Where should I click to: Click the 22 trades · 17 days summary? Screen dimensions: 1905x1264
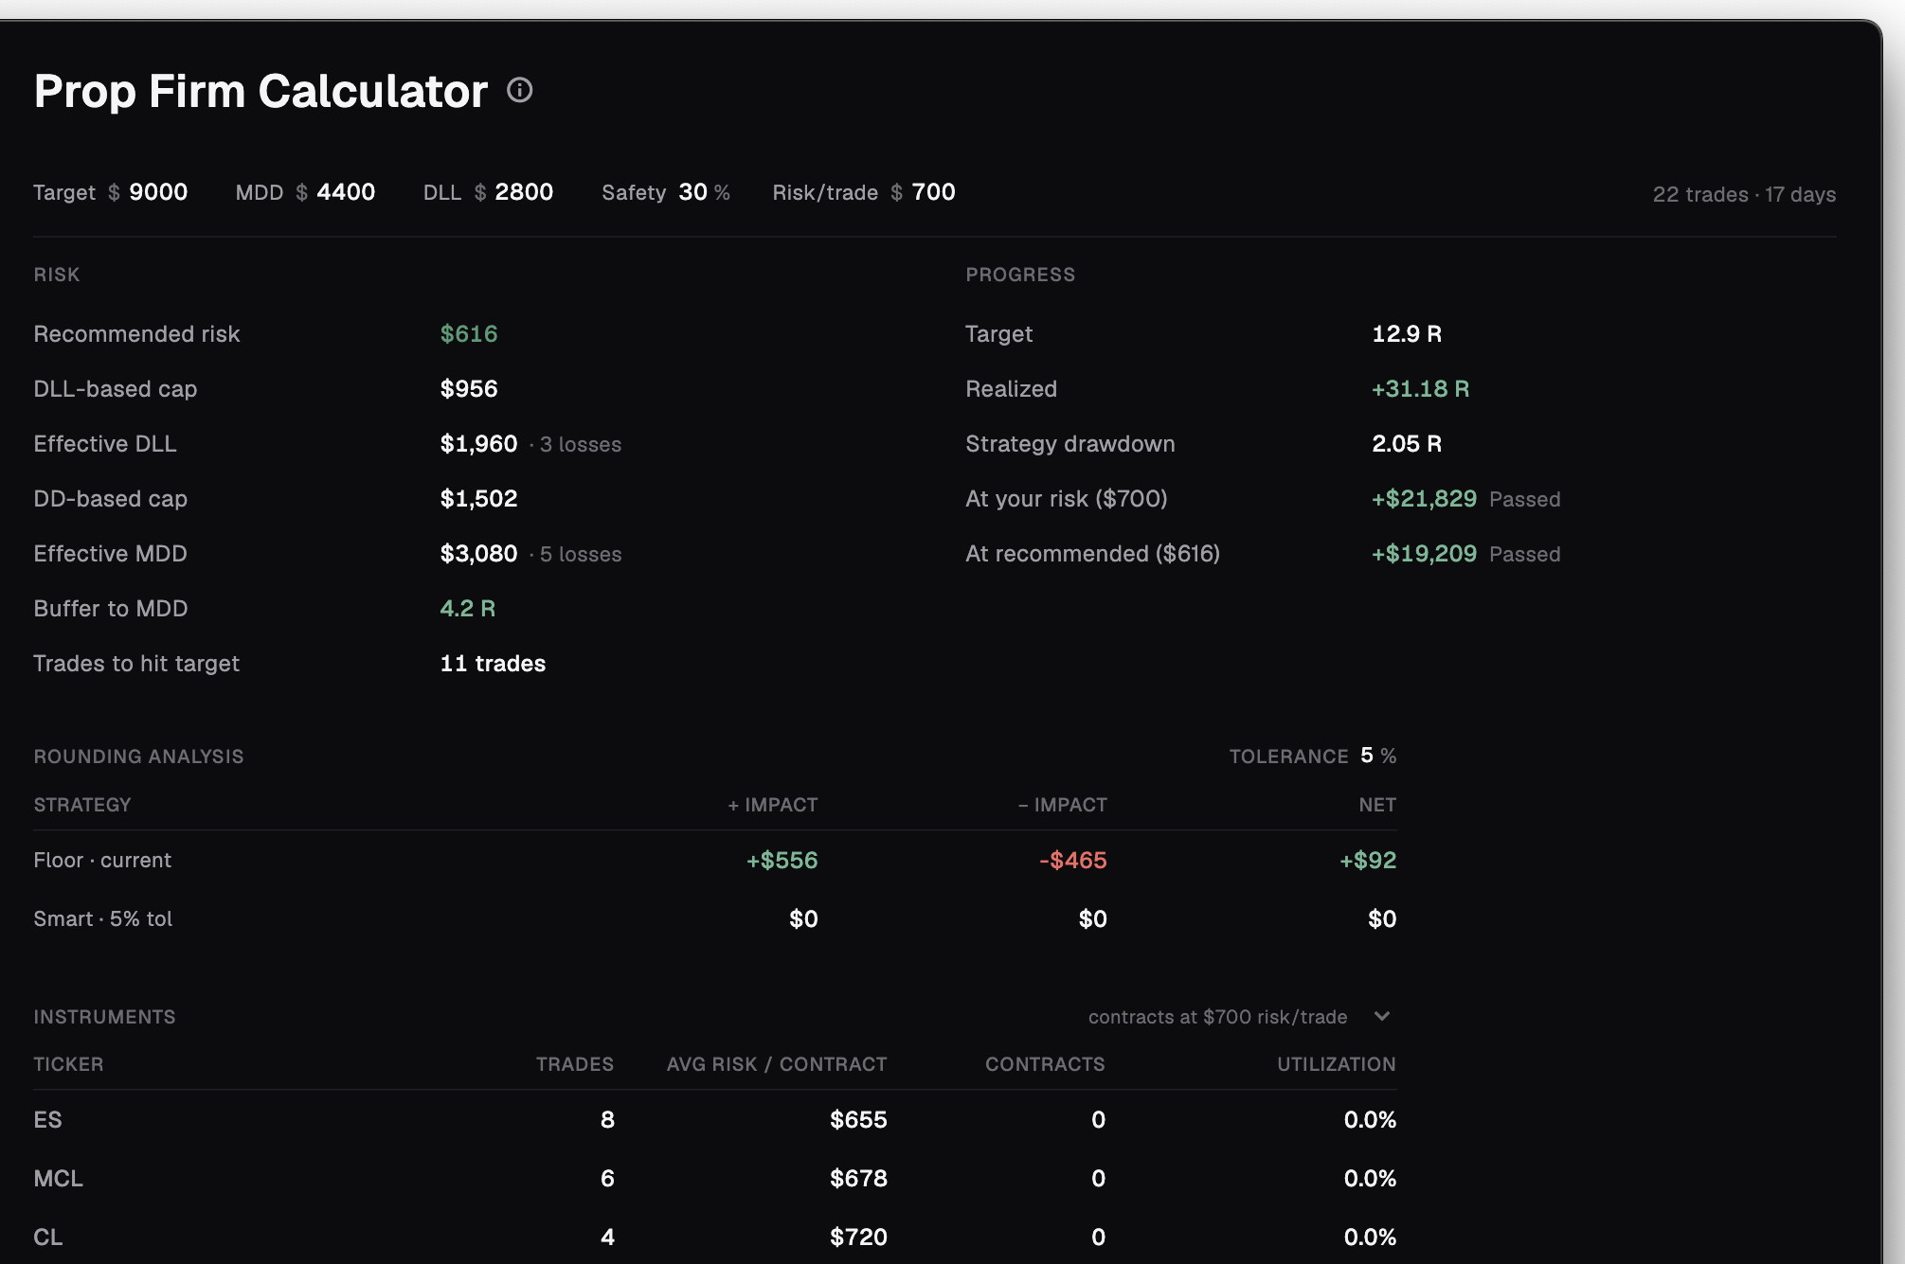click(1744, 194)
